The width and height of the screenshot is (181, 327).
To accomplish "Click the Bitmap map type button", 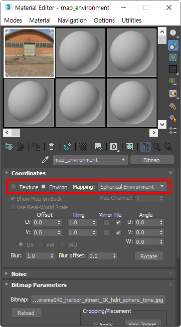I will (152, 160).
